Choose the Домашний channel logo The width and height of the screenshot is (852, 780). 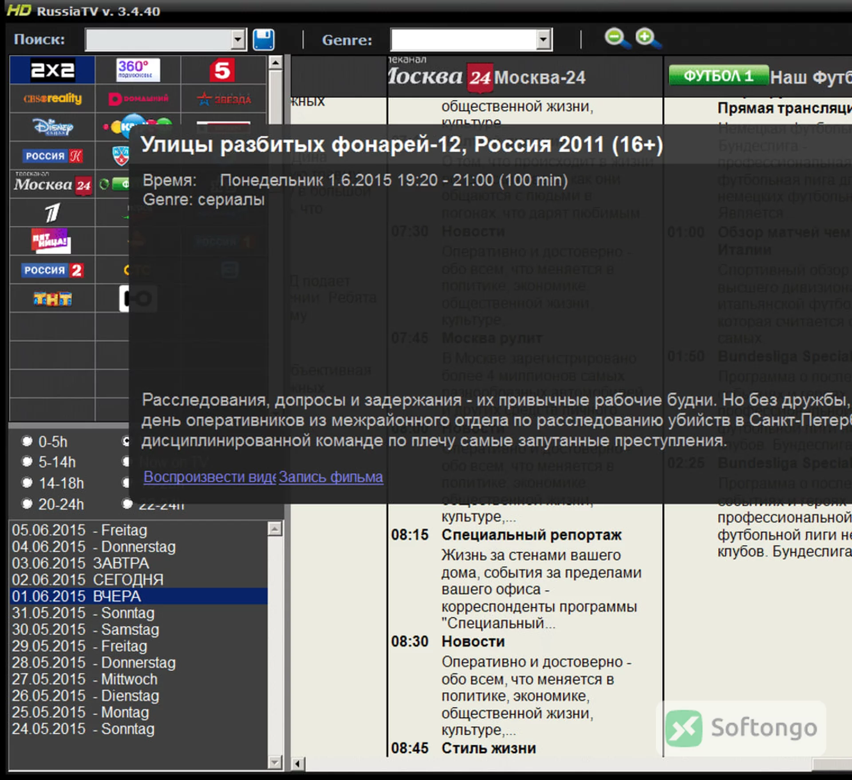[138, 98]
